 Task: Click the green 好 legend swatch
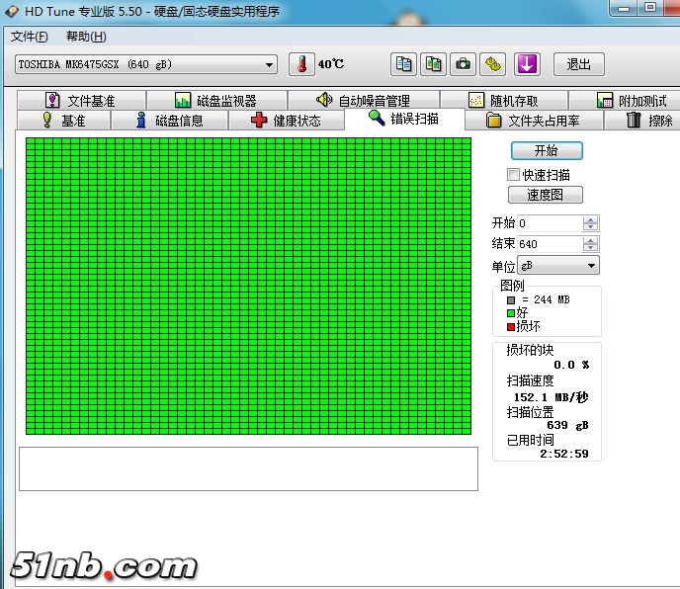click(x=511, y=313)
